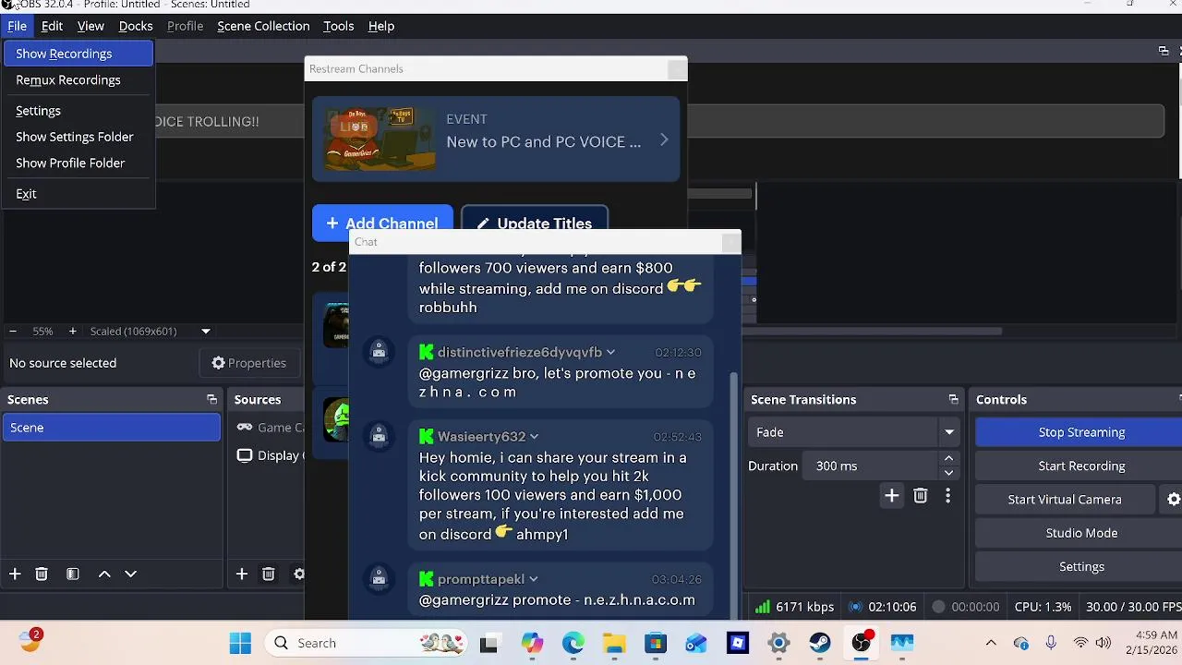
Task: Open transition properties three-dot menu
Action: pyautogui.click(x=947, y=496)
